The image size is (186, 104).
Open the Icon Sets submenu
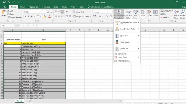click(x=127, y=49)
